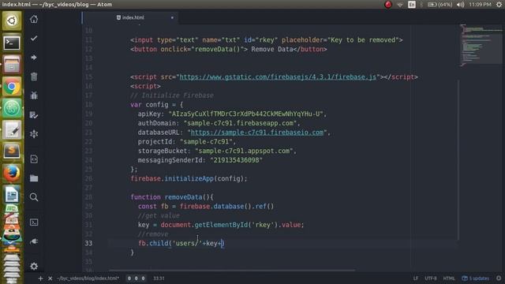Click the plug icon in the tool bar
Image resolution: width=505 pixels, height=284 pixels.
coord(34,241)
